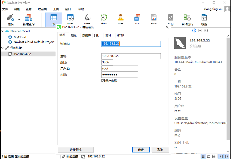Open the Model (模型) toolbar icon
Screen dimensions: 231x159
click(204, 17)
